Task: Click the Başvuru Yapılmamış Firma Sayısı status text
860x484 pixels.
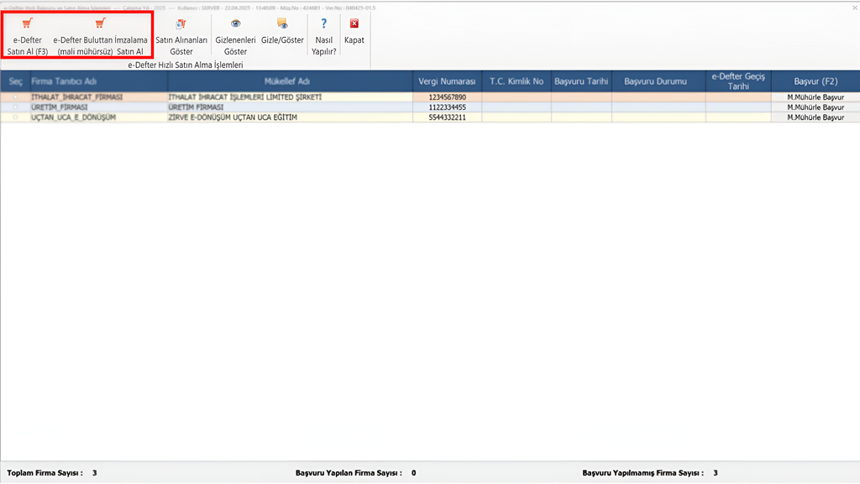Action: pos(650,473)
